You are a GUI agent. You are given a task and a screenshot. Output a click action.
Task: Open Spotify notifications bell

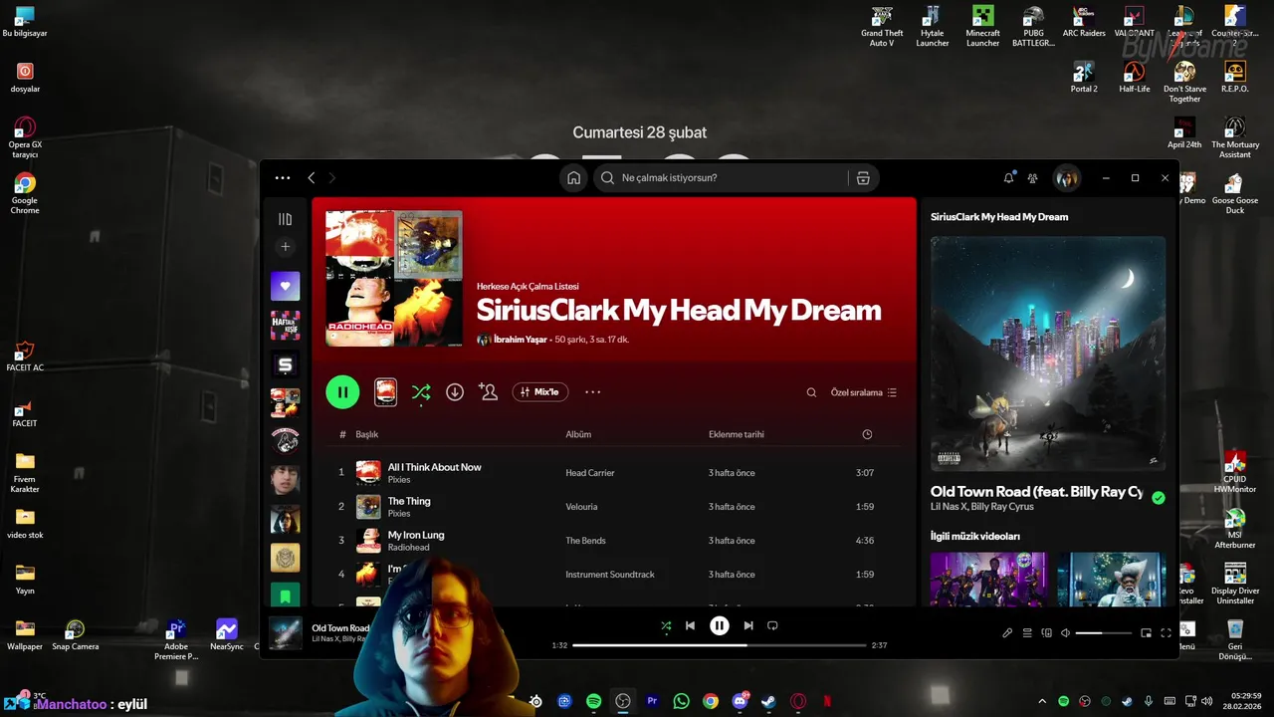tap(1008, 178)
